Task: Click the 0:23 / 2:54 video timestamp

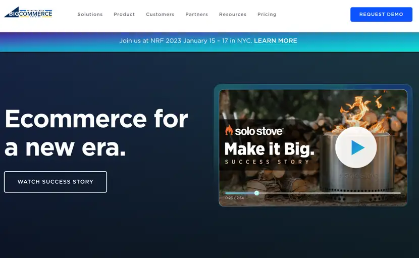Action: tap(234, 198)
